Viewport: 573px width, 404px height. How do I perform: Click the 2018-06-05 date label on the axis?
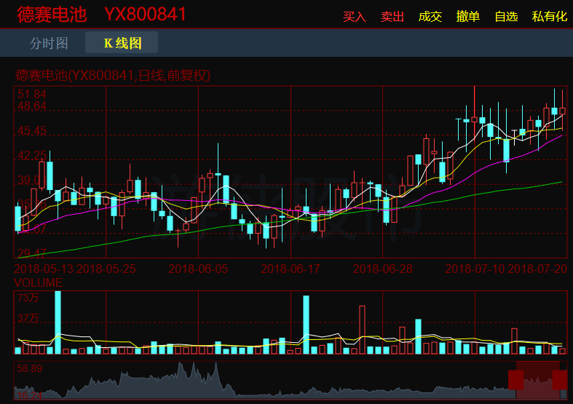click(x=198, y=269)
